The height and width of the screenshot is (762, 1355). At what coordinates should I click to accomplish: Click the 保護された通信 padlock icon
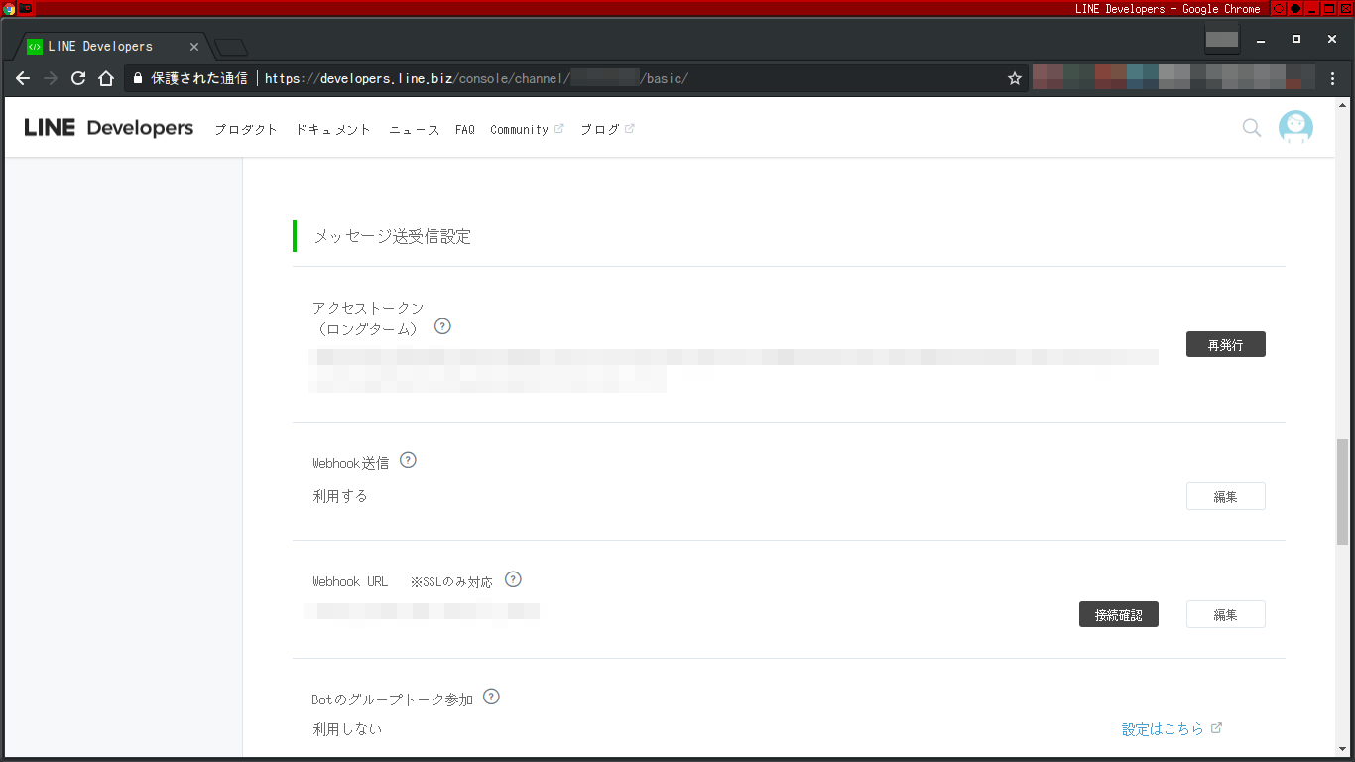point(137,78)
